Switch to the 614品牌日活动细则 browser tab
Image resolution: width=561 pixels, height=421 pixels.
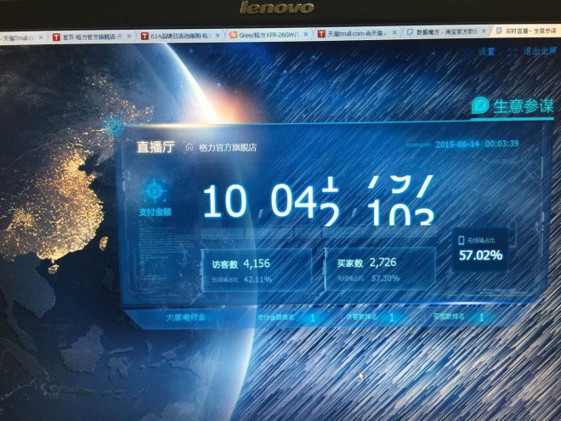coord(179,36)
